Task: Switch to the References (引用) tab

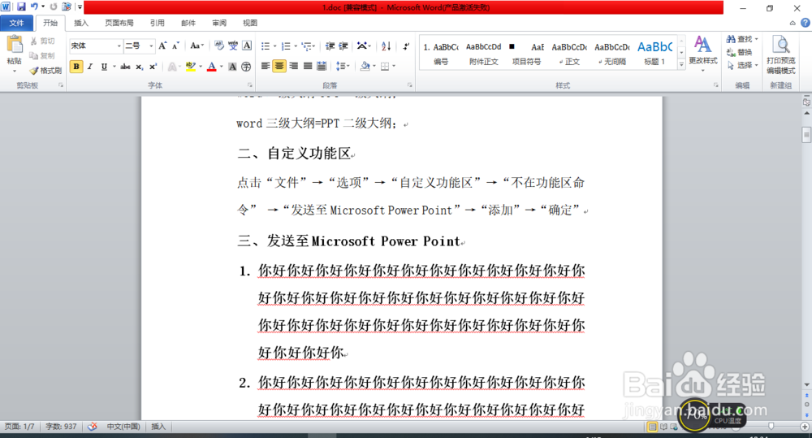Action: (x=157, y=23)
